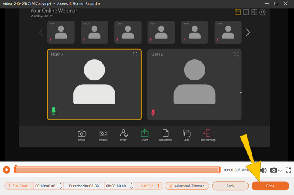
Task: Toggle User 3 muted microphone icon
Action: [117, 40]
